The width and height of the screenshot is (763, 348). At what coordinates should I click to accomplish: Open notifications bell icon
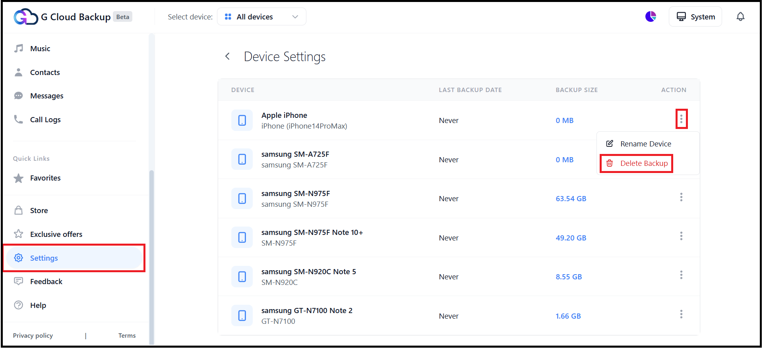click(x=740, y=17)
